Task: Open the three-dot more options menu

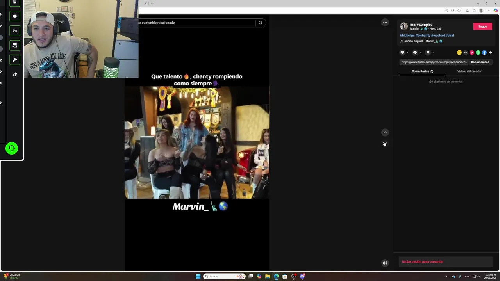Action: click(x=385, y=22)
